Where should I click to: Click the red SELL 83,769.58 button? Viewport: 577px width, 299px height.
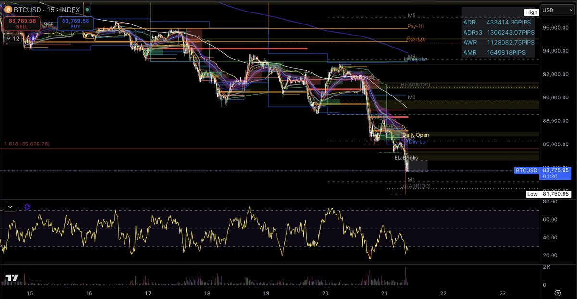[x=22, y=24]
